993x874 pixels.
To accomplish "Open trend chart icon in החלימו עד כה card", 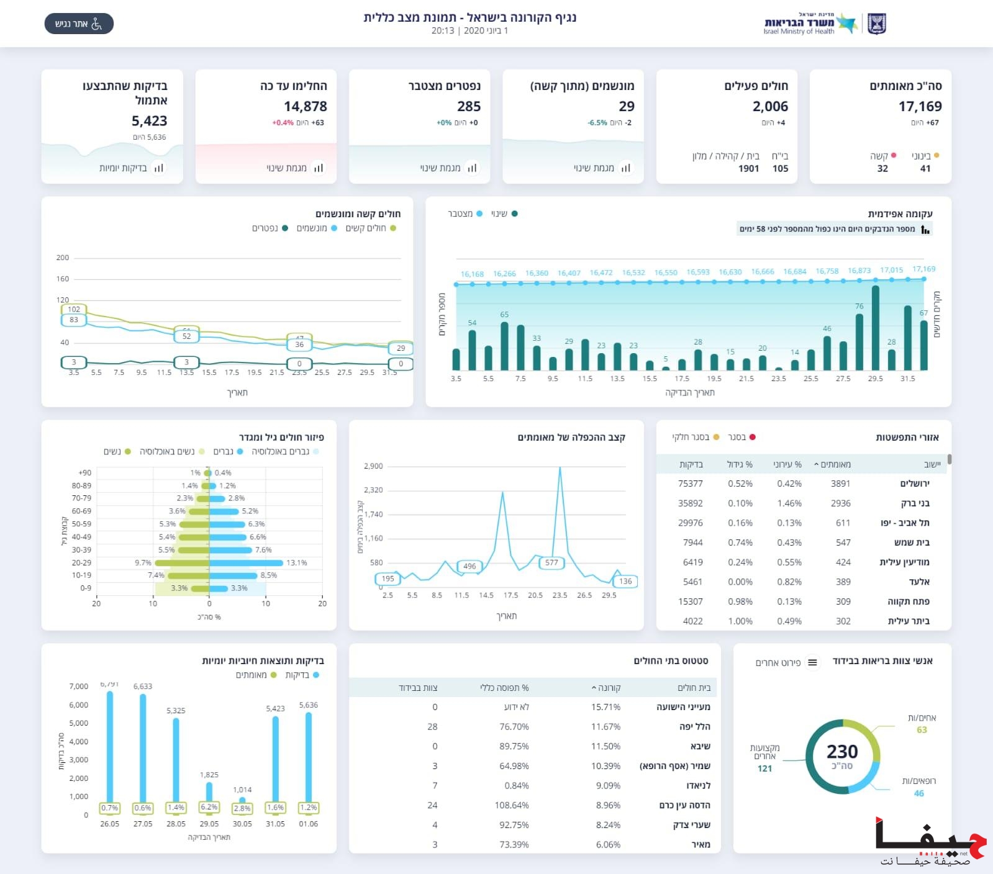I will pyautogui.click(x=319, y=168).
